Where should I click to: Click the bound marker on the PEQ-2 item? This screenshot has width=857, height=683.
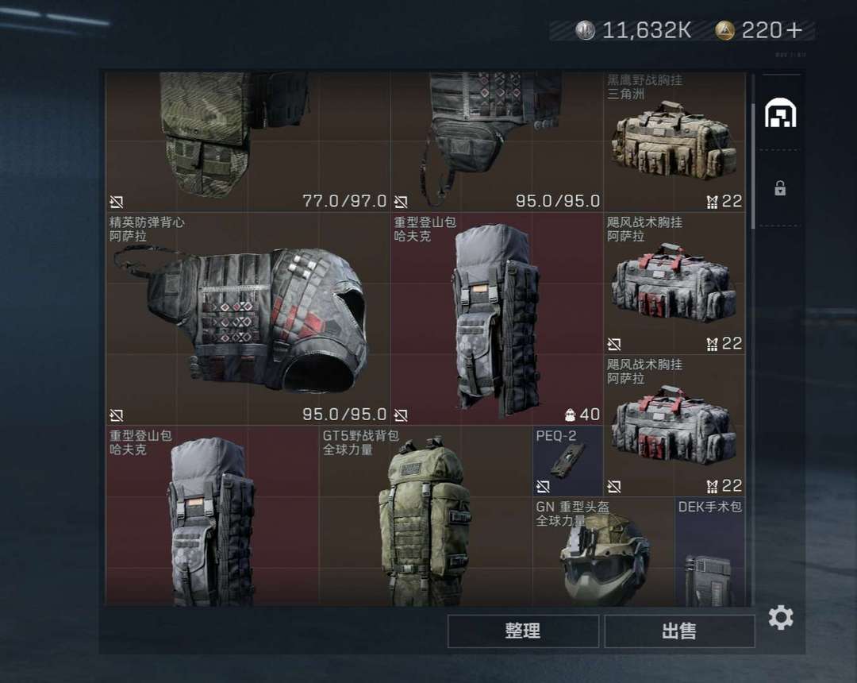[x=543, y=486]
